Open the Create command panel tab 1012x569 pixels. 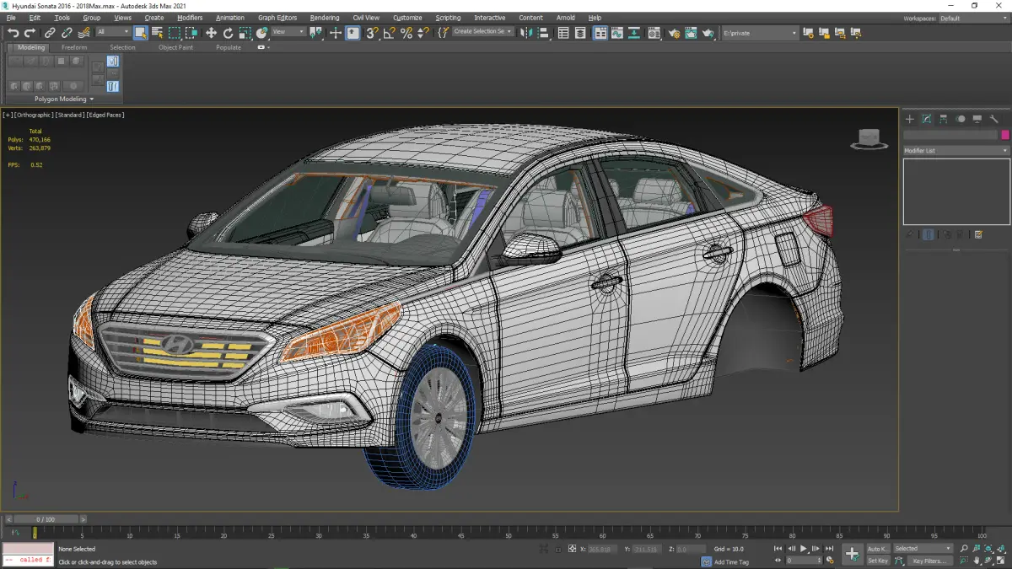910,119
